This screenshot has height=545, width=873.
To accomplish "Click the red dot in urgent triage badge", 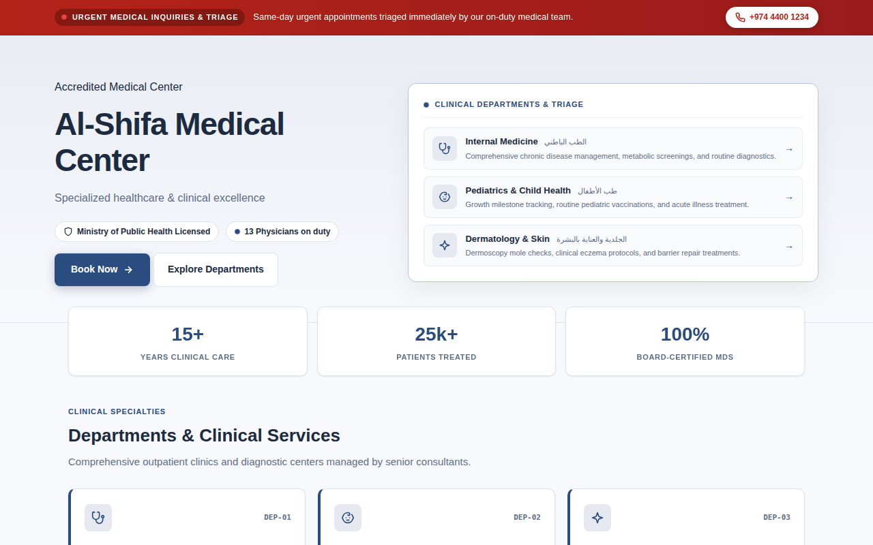I will point(64,18).
